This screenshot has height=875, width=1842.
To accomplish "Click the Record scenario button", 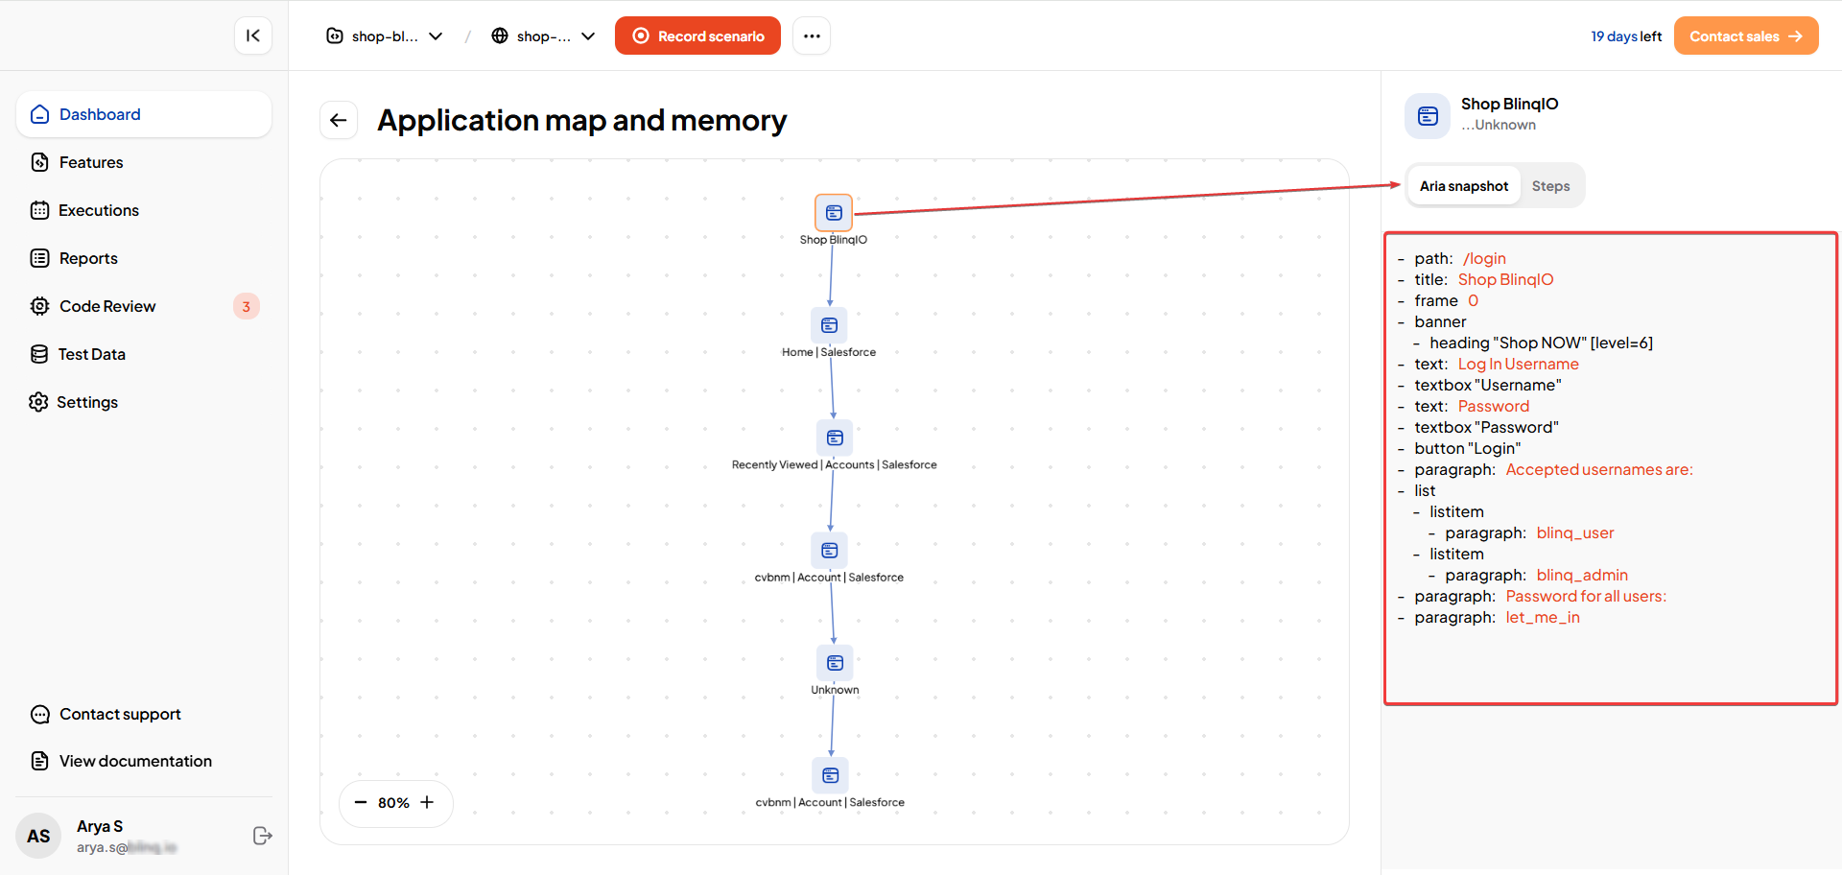I will [x=697, y=35].
